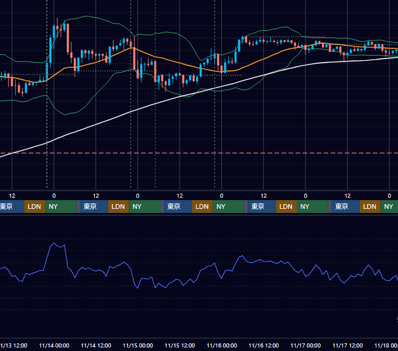Screen dimensions: 398x351
Task: Select the 東京 session block on 11/17
Action: pyautogui.click(x=345, y=207)
